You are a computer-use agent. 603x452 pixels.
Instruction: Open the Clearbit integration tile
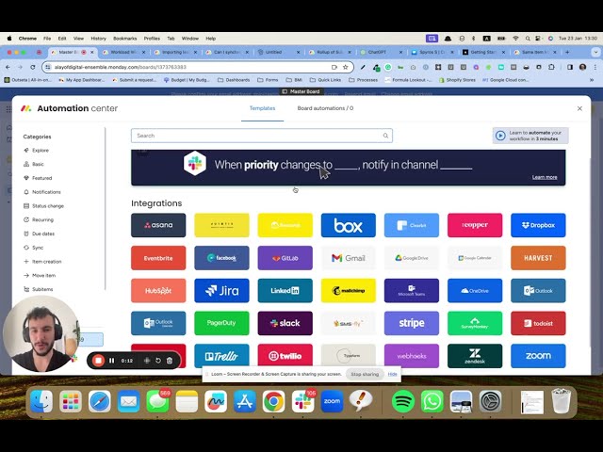pos(412,225)
